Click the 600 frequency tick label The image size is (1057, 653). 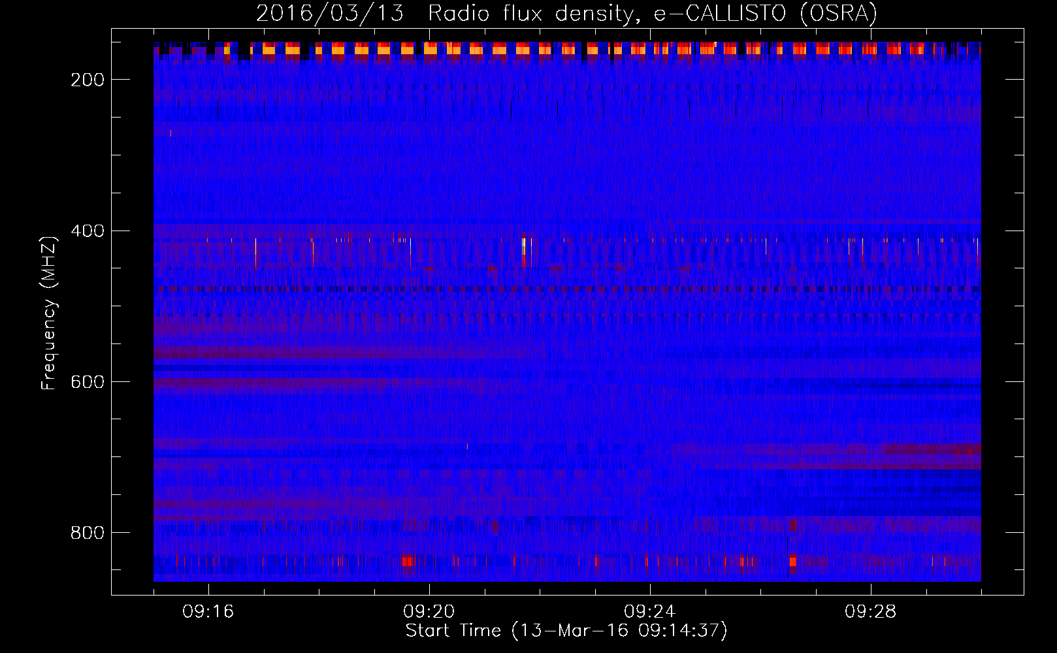88,382
